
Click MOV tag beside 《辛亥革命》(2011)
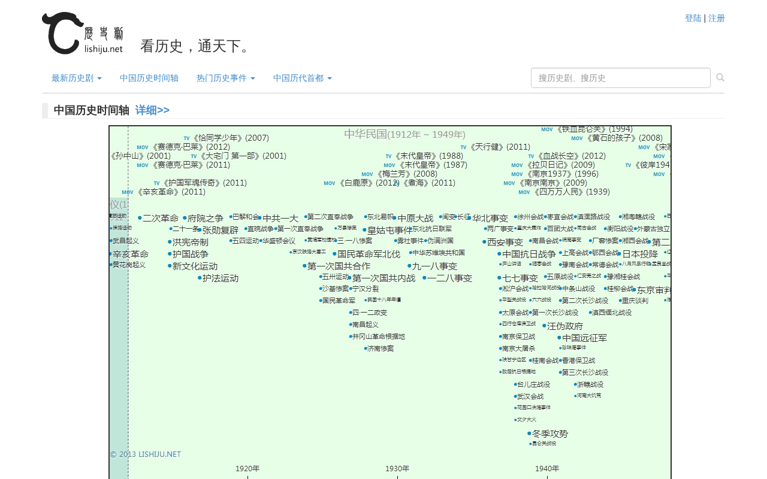coord(128,192)
